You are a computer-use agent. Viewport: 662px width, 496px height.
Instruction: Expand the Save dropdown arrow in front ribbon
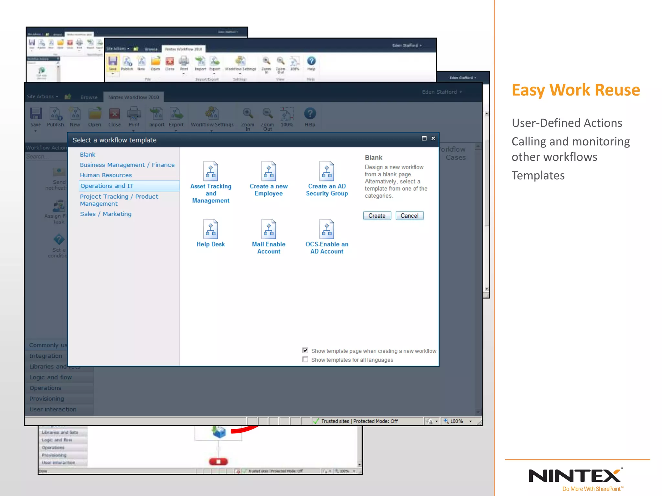pos(36,131)
